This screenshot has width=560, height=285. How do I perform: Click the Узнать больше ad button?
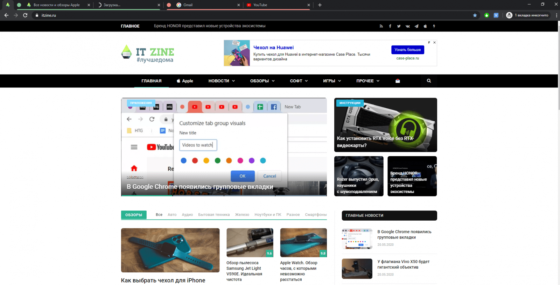408,50
